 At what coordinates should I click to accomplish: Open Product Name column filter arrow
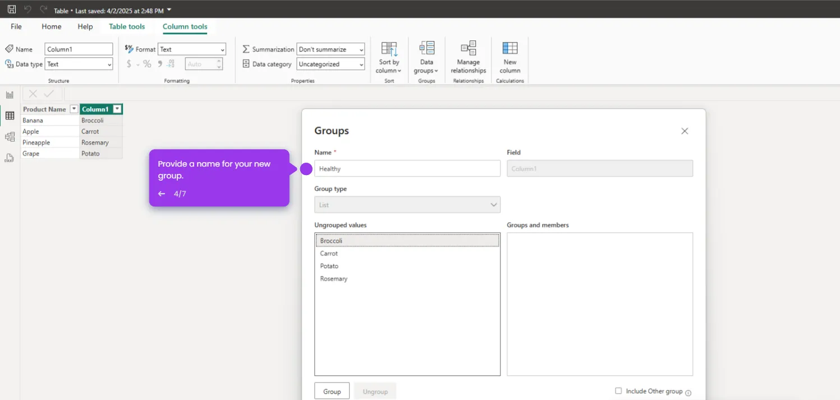[x=74, y=109]
